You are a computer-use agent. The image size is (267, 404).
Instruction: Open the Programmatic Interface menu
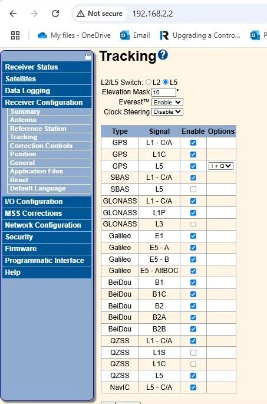[x=47, y=261]
